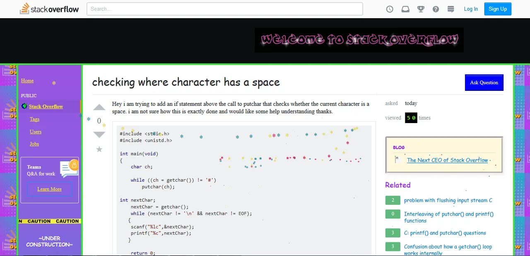This screenshot has height=256, width=530.
Task: Open the Stack Overflow logo home link
Action: [49, 9]
